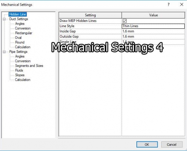Open Conversion under Pipe Settings

23,61
